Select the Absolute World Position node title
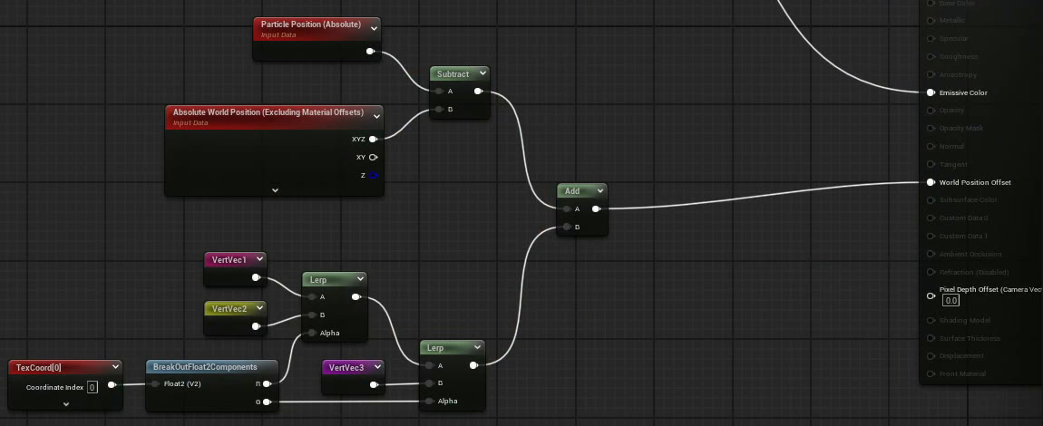Image resolution: width=1043 pixels, height=426 pixels. (268, 112)
